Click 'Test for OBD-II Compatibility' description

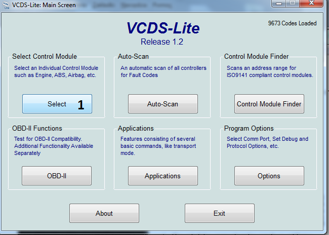54,146
